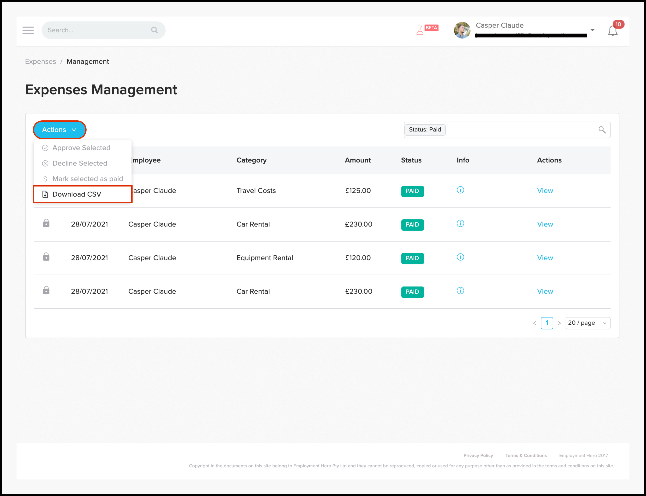Click the notification bell icon

[613, 31]
